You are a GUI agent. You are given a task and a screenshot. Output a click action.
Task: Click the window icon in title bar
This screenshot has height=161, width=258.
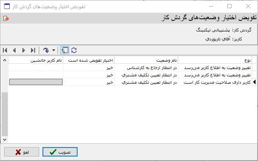coord(7,6)
